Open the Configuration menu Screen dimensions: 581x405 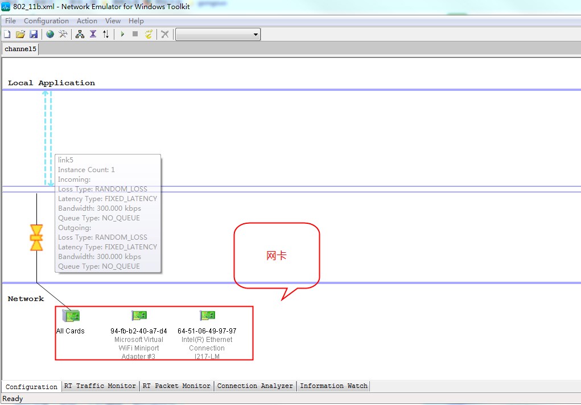(46, 20)
